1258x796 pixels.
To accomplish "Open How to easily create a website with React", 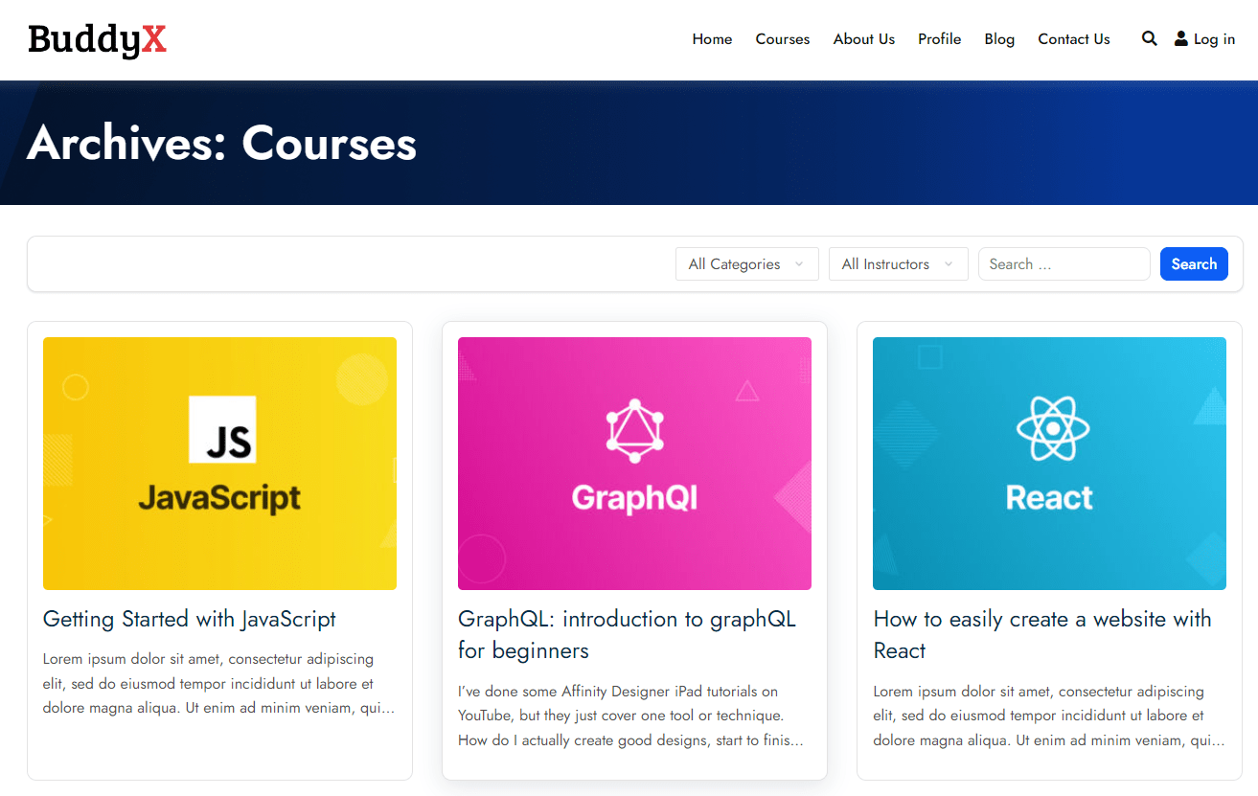I will pos(1042,634).
